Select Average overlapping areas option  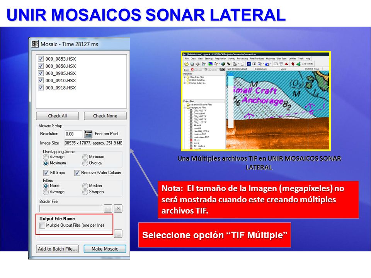(46, 157)
